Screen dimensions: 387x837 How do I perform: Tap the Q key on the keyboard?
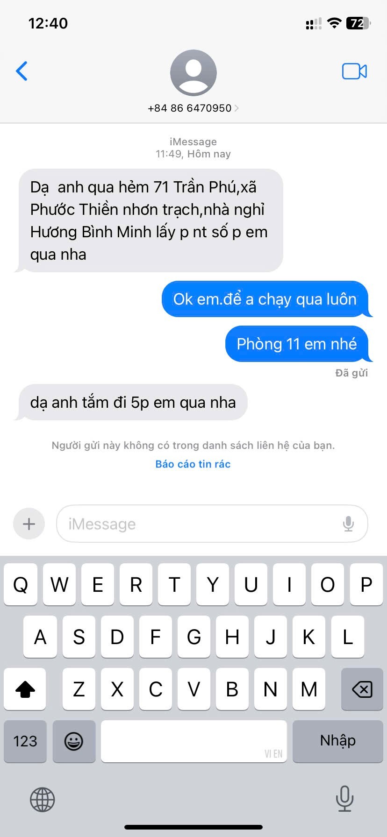(21, 584)
